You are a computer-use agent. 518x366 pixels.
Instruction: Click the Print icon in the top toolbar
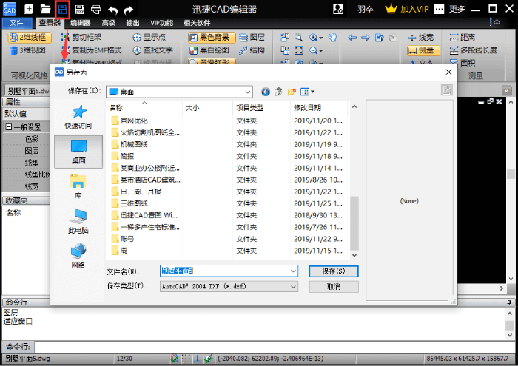pos(96,10)
